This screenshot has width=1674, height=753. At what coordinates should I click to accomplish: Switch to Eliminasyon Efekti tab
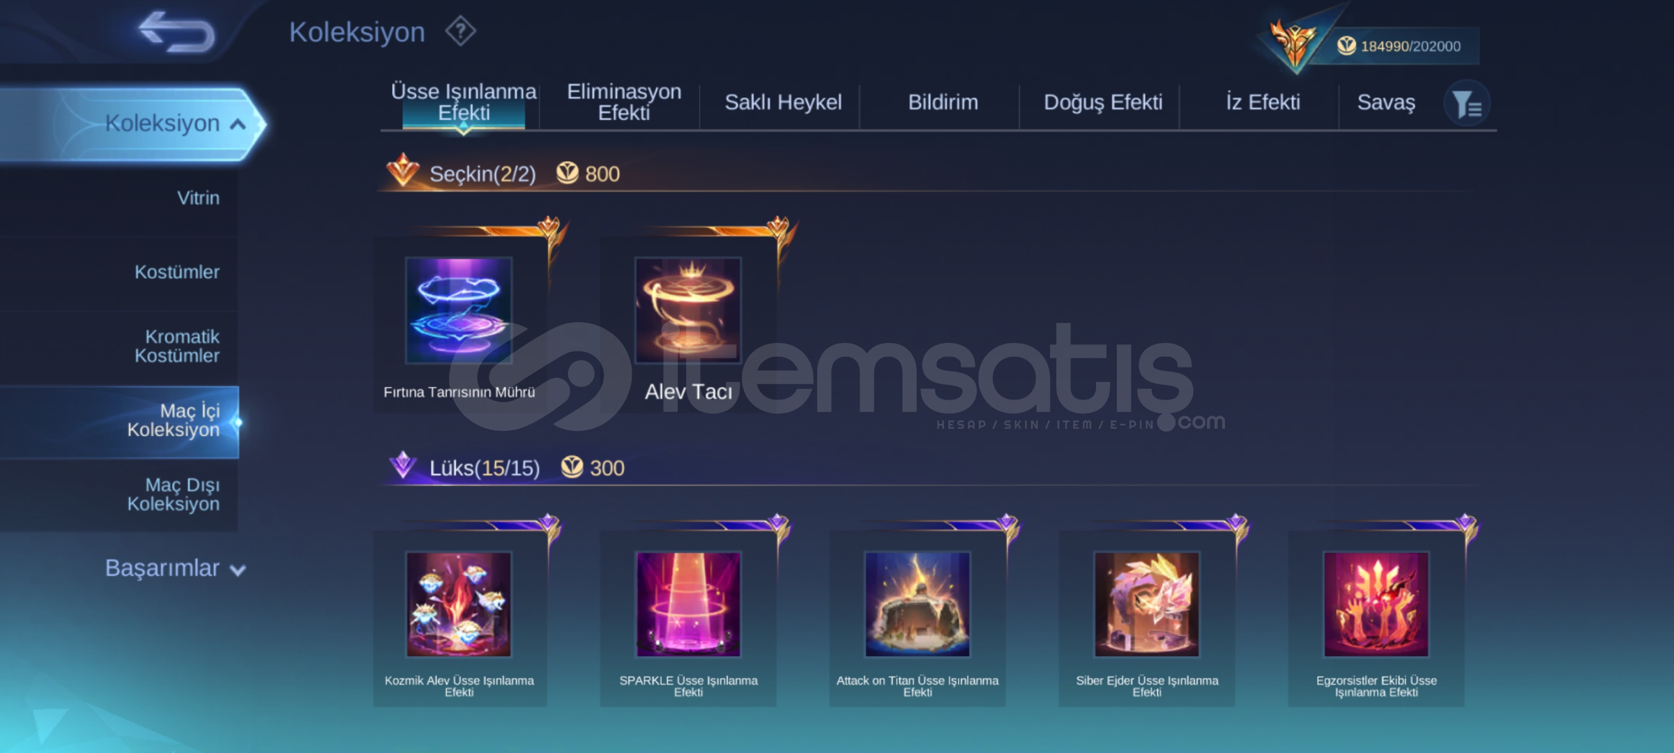[624, 102]
